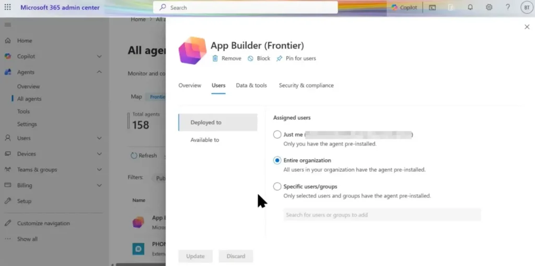Pin the agent for users
The height and width of the screenshot is (266, 535).
(x=280, y=58)
